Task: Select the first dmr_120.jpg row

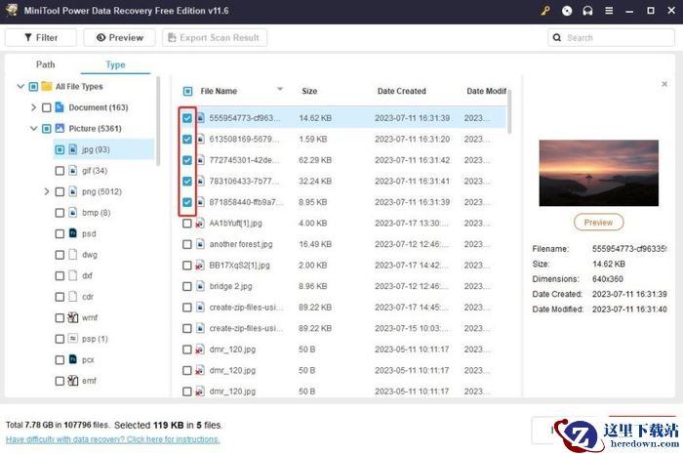Action: [x=341, y=349]
